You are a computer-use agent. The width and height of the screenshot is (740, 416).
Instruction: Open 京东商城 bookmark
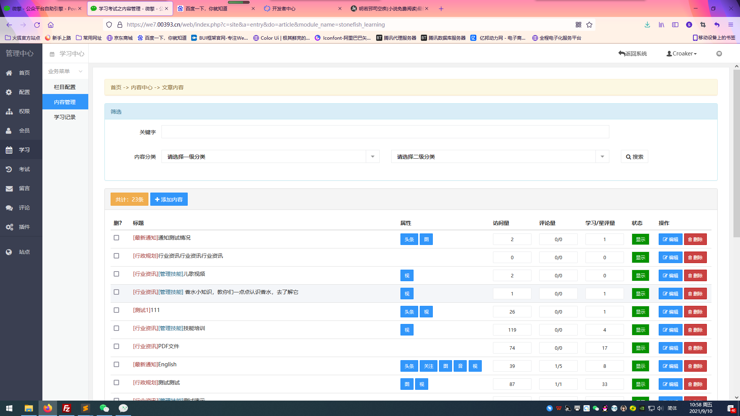(119, 38)
